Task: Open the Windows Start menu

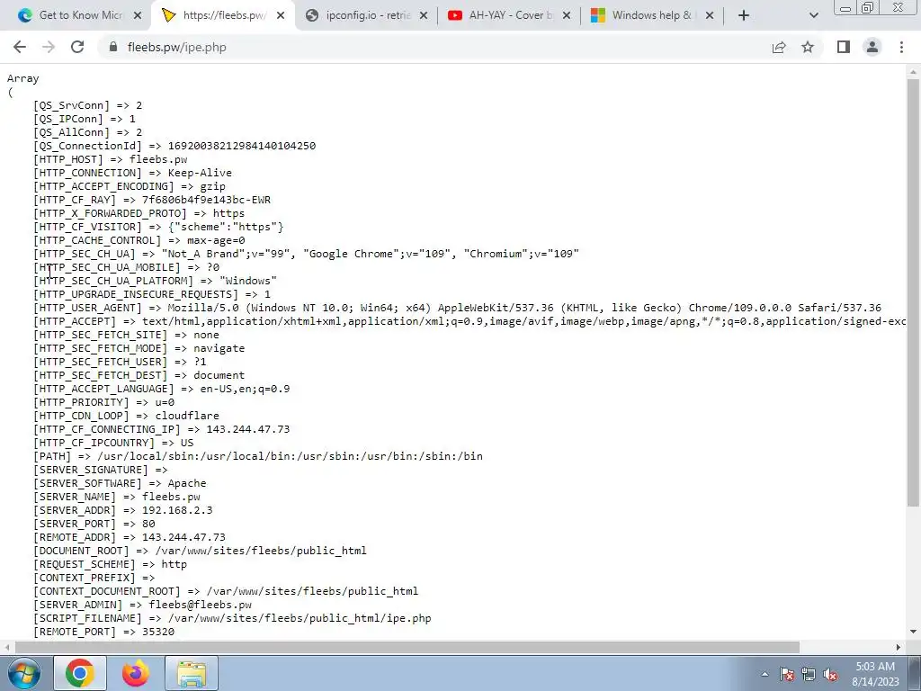Action: [23, 673]
